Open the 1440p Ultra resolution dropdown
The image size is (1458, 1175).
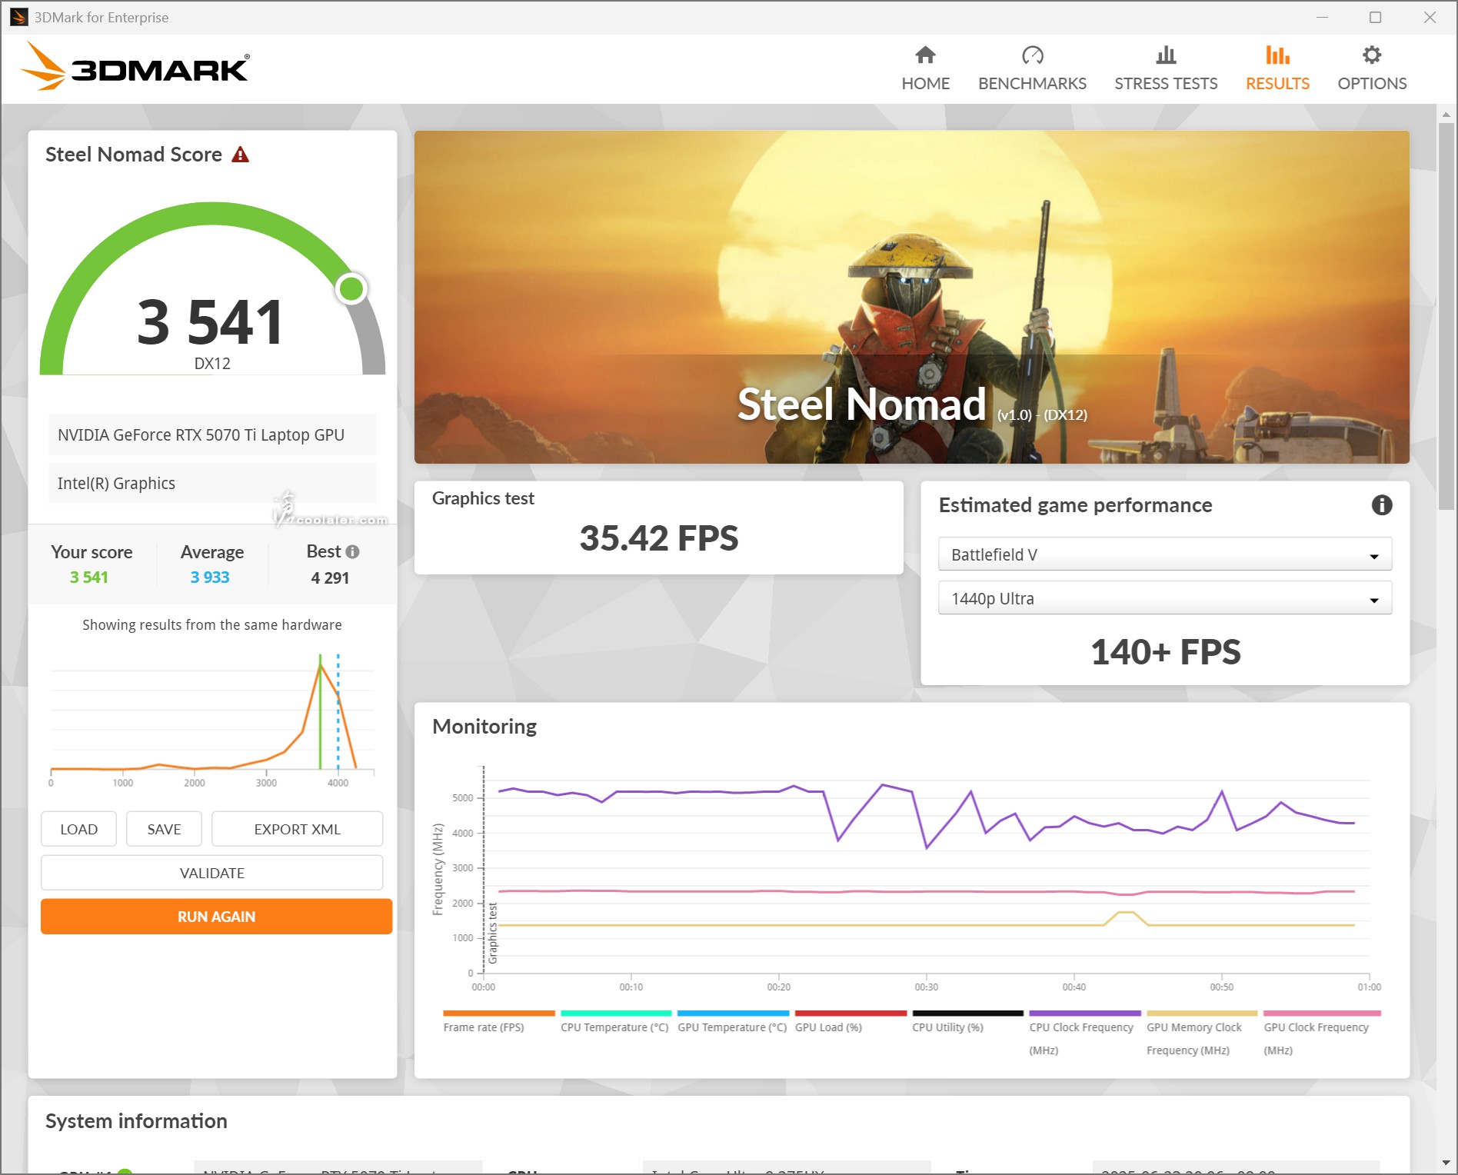point(1164,598)
